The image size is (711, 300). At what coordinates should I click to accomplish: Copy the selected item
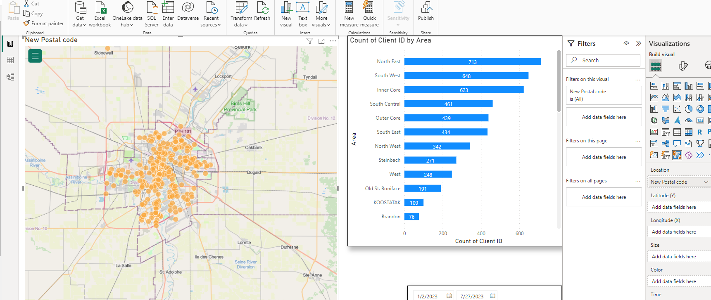33,14
